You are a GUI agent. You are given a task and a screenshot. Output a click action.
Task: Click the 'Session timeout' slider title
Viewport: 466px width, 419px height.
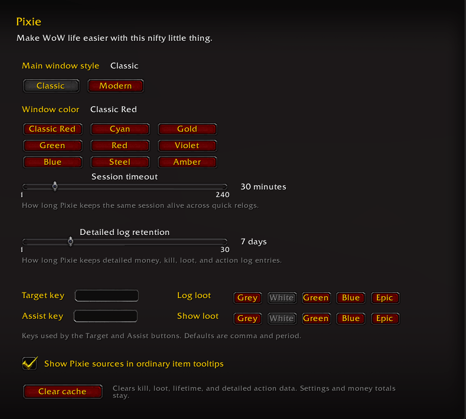click(x=125, y=176)
